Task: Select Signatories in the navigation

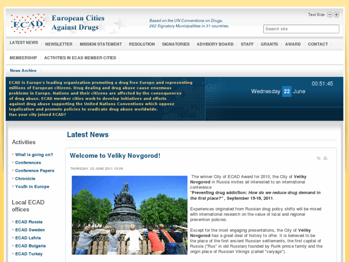Action: click(x=176, y=44)
